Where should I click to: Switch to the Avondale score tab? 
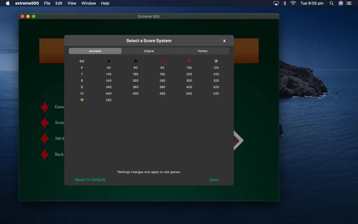(95, 51)
